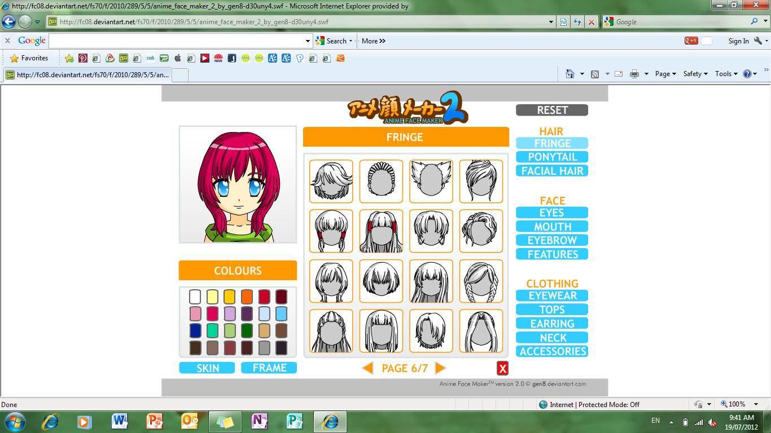Open the EYES category
Screen dimensions: 771x433
552,213
